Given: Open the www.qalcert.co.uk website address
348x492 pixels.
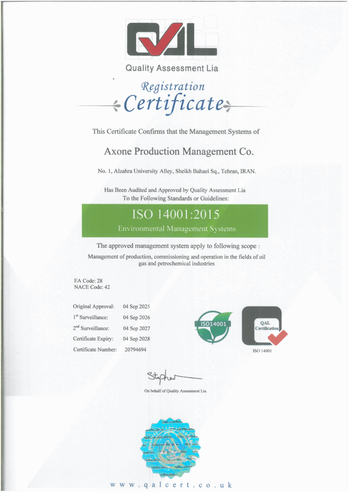Looking at the screenshot, I should pos(171,485).
